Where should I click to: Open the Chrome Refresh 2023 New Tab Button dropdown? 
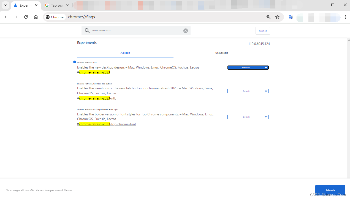pyautogui.click(x=248, y=91)
